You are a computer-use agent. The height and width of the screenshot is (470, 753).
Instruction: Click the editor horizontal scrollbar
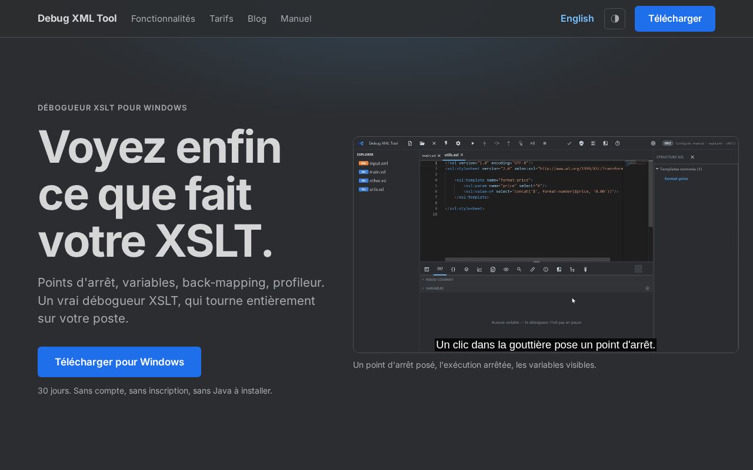(527, 259)
